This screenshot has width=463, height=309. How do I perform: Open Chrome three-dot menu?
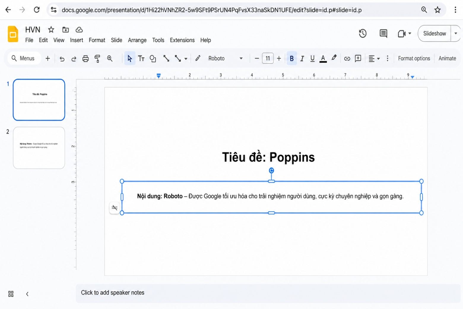(455, 10)
